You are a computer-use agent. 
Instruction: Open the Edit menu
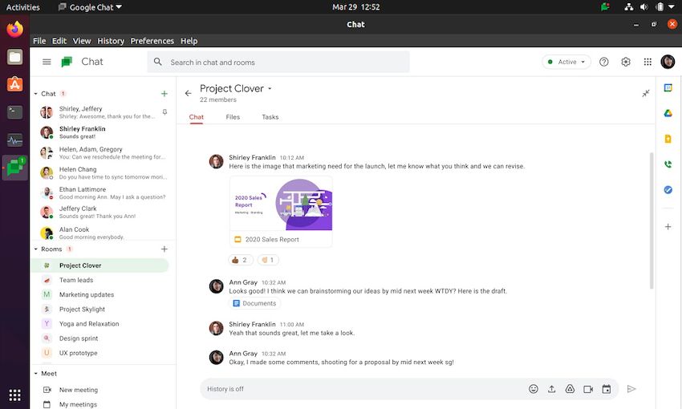coord(59,41)
